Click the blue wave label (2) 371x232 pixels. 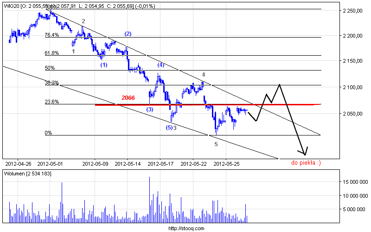tap(128, 34)
